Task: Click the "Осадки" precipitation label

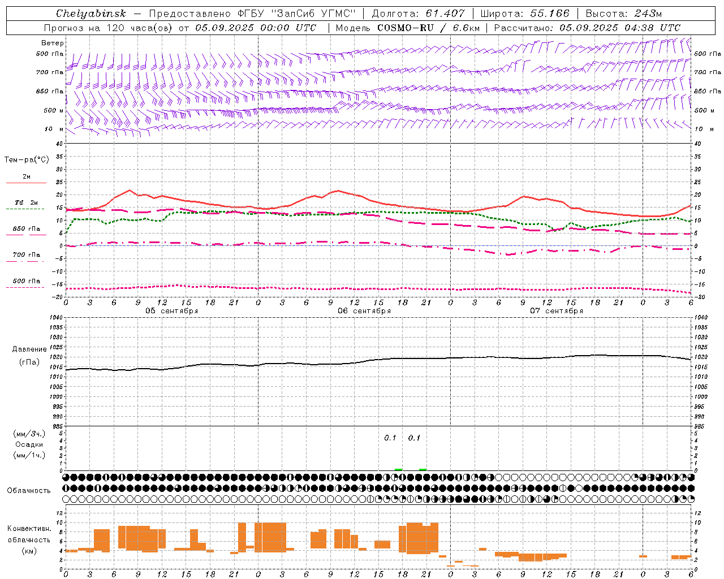Action: [29, 444]
